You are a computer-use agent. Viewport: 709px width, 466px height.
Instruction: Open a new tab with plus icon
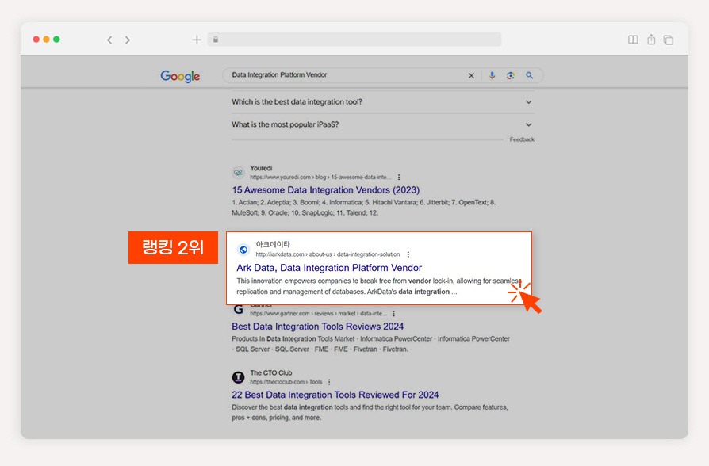pyautogui.click(x=197, y=40)
